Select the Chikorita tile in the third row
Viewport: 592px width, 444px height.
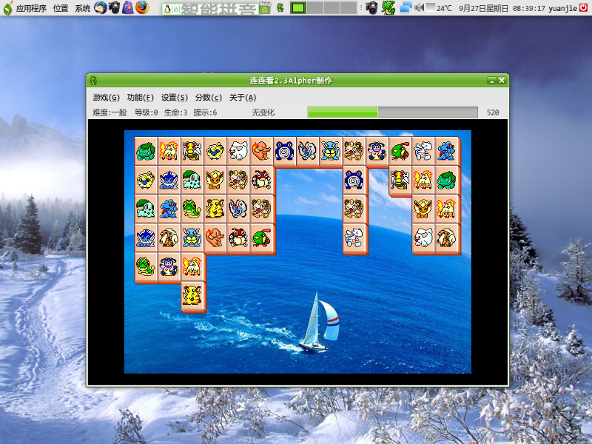coord(146,209)
